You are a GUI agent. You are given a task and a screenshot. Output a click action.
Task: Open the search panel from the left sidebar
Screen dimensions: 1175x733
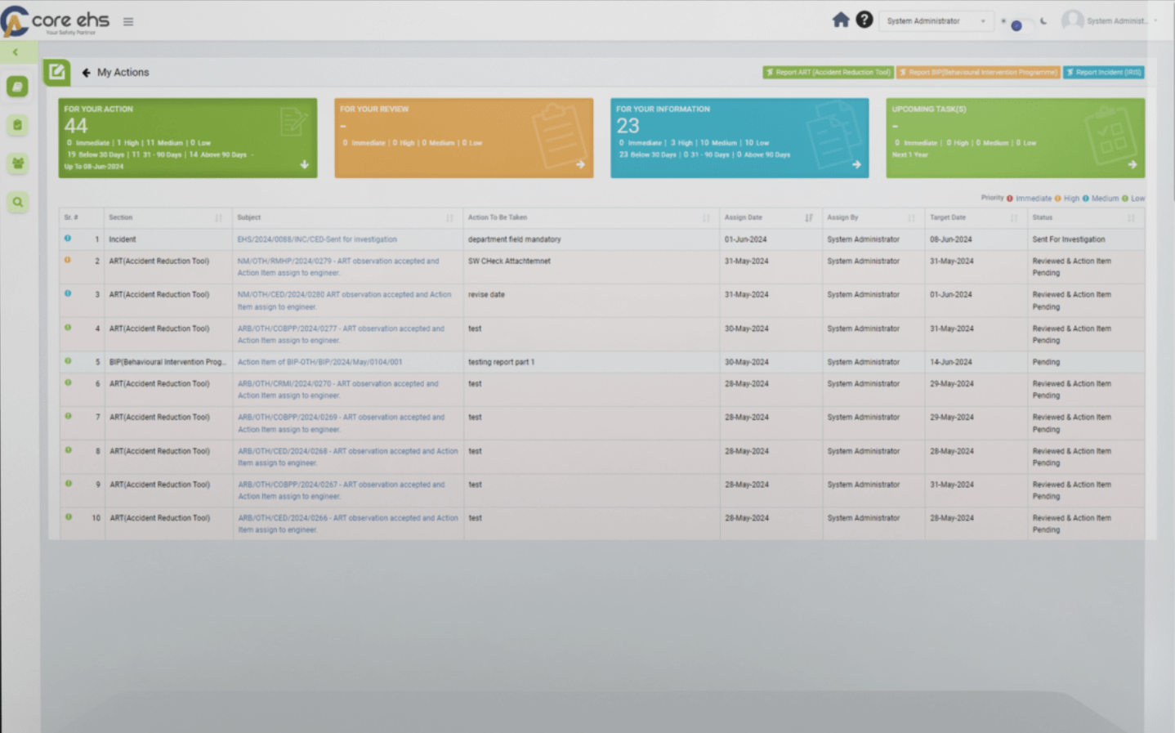(17, 202)
